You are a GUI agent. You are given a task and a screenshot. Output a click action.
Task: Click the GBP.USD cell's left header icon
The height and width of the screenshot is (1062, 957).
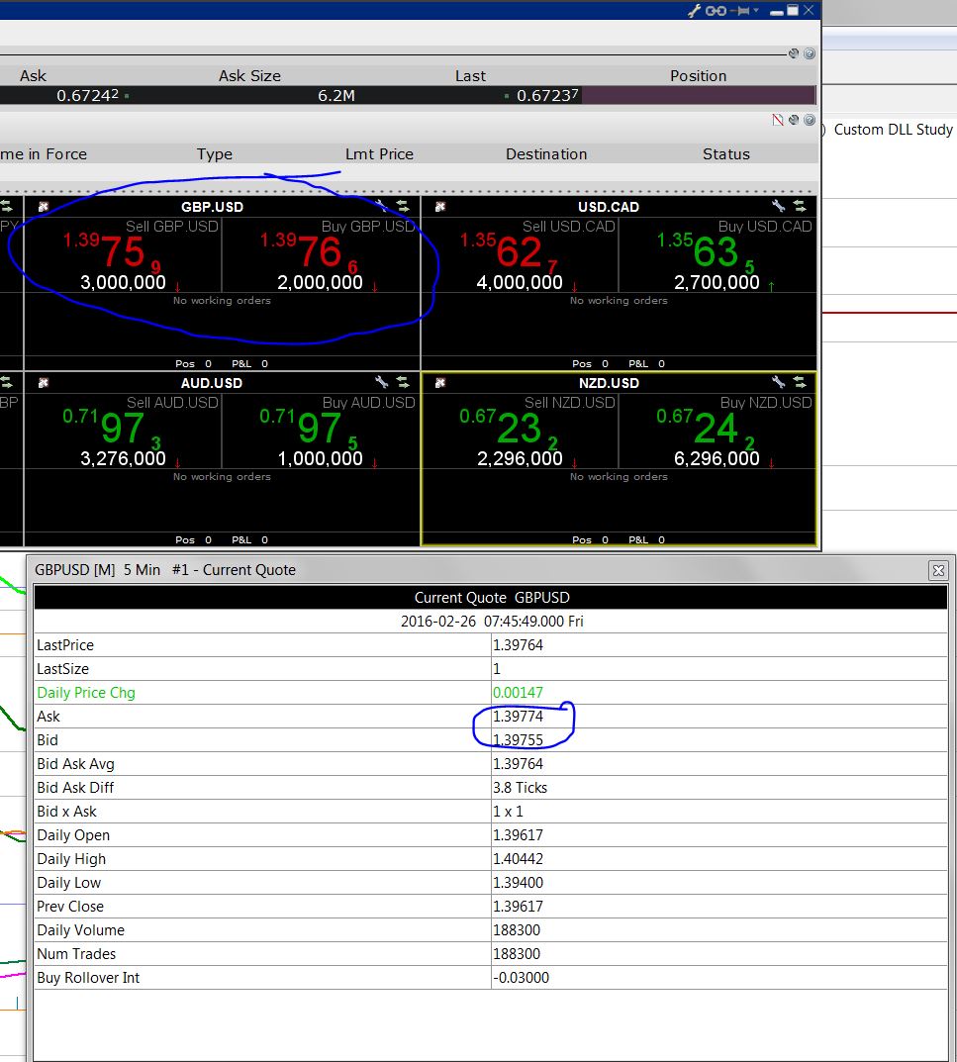pos(44,207)
